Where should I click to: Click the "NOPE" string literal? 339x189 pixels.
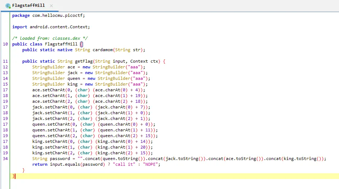tap(150, 164)
